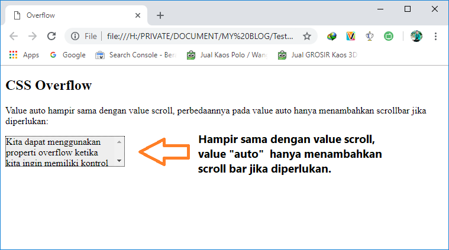Open the trophy extension icon
The image size is (449, 250).
pyautogui.click(x=370, y=36)
